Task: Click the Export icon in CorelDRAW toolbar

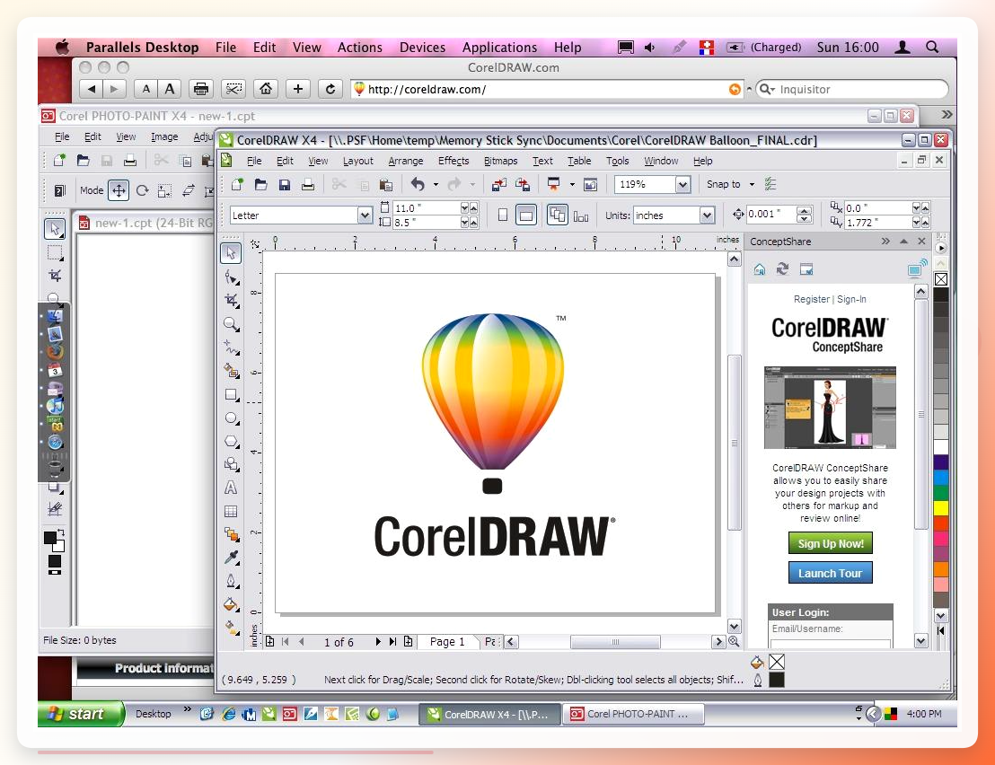Action: 523,185
